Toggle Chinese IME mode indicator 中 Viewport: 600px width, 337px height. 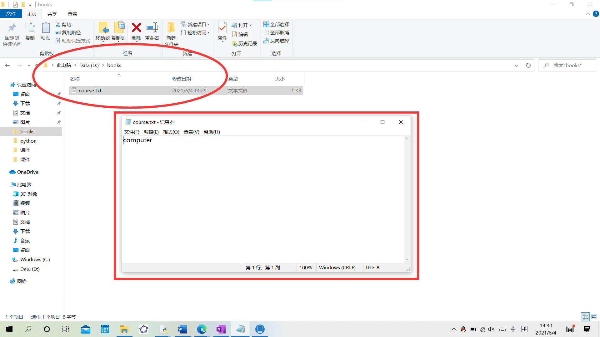pos(513,329)
